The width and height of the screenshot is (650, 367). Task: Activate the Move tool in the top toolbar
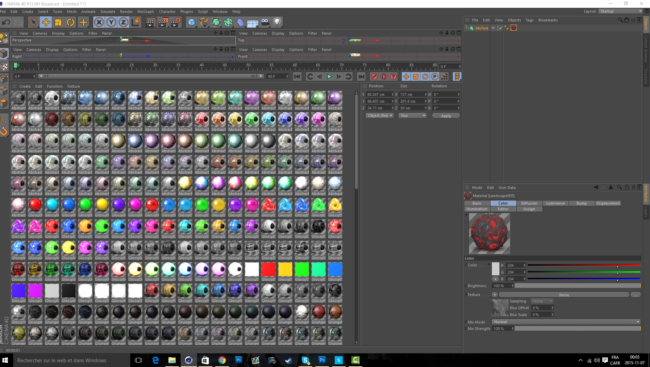(x=46, y=22)
